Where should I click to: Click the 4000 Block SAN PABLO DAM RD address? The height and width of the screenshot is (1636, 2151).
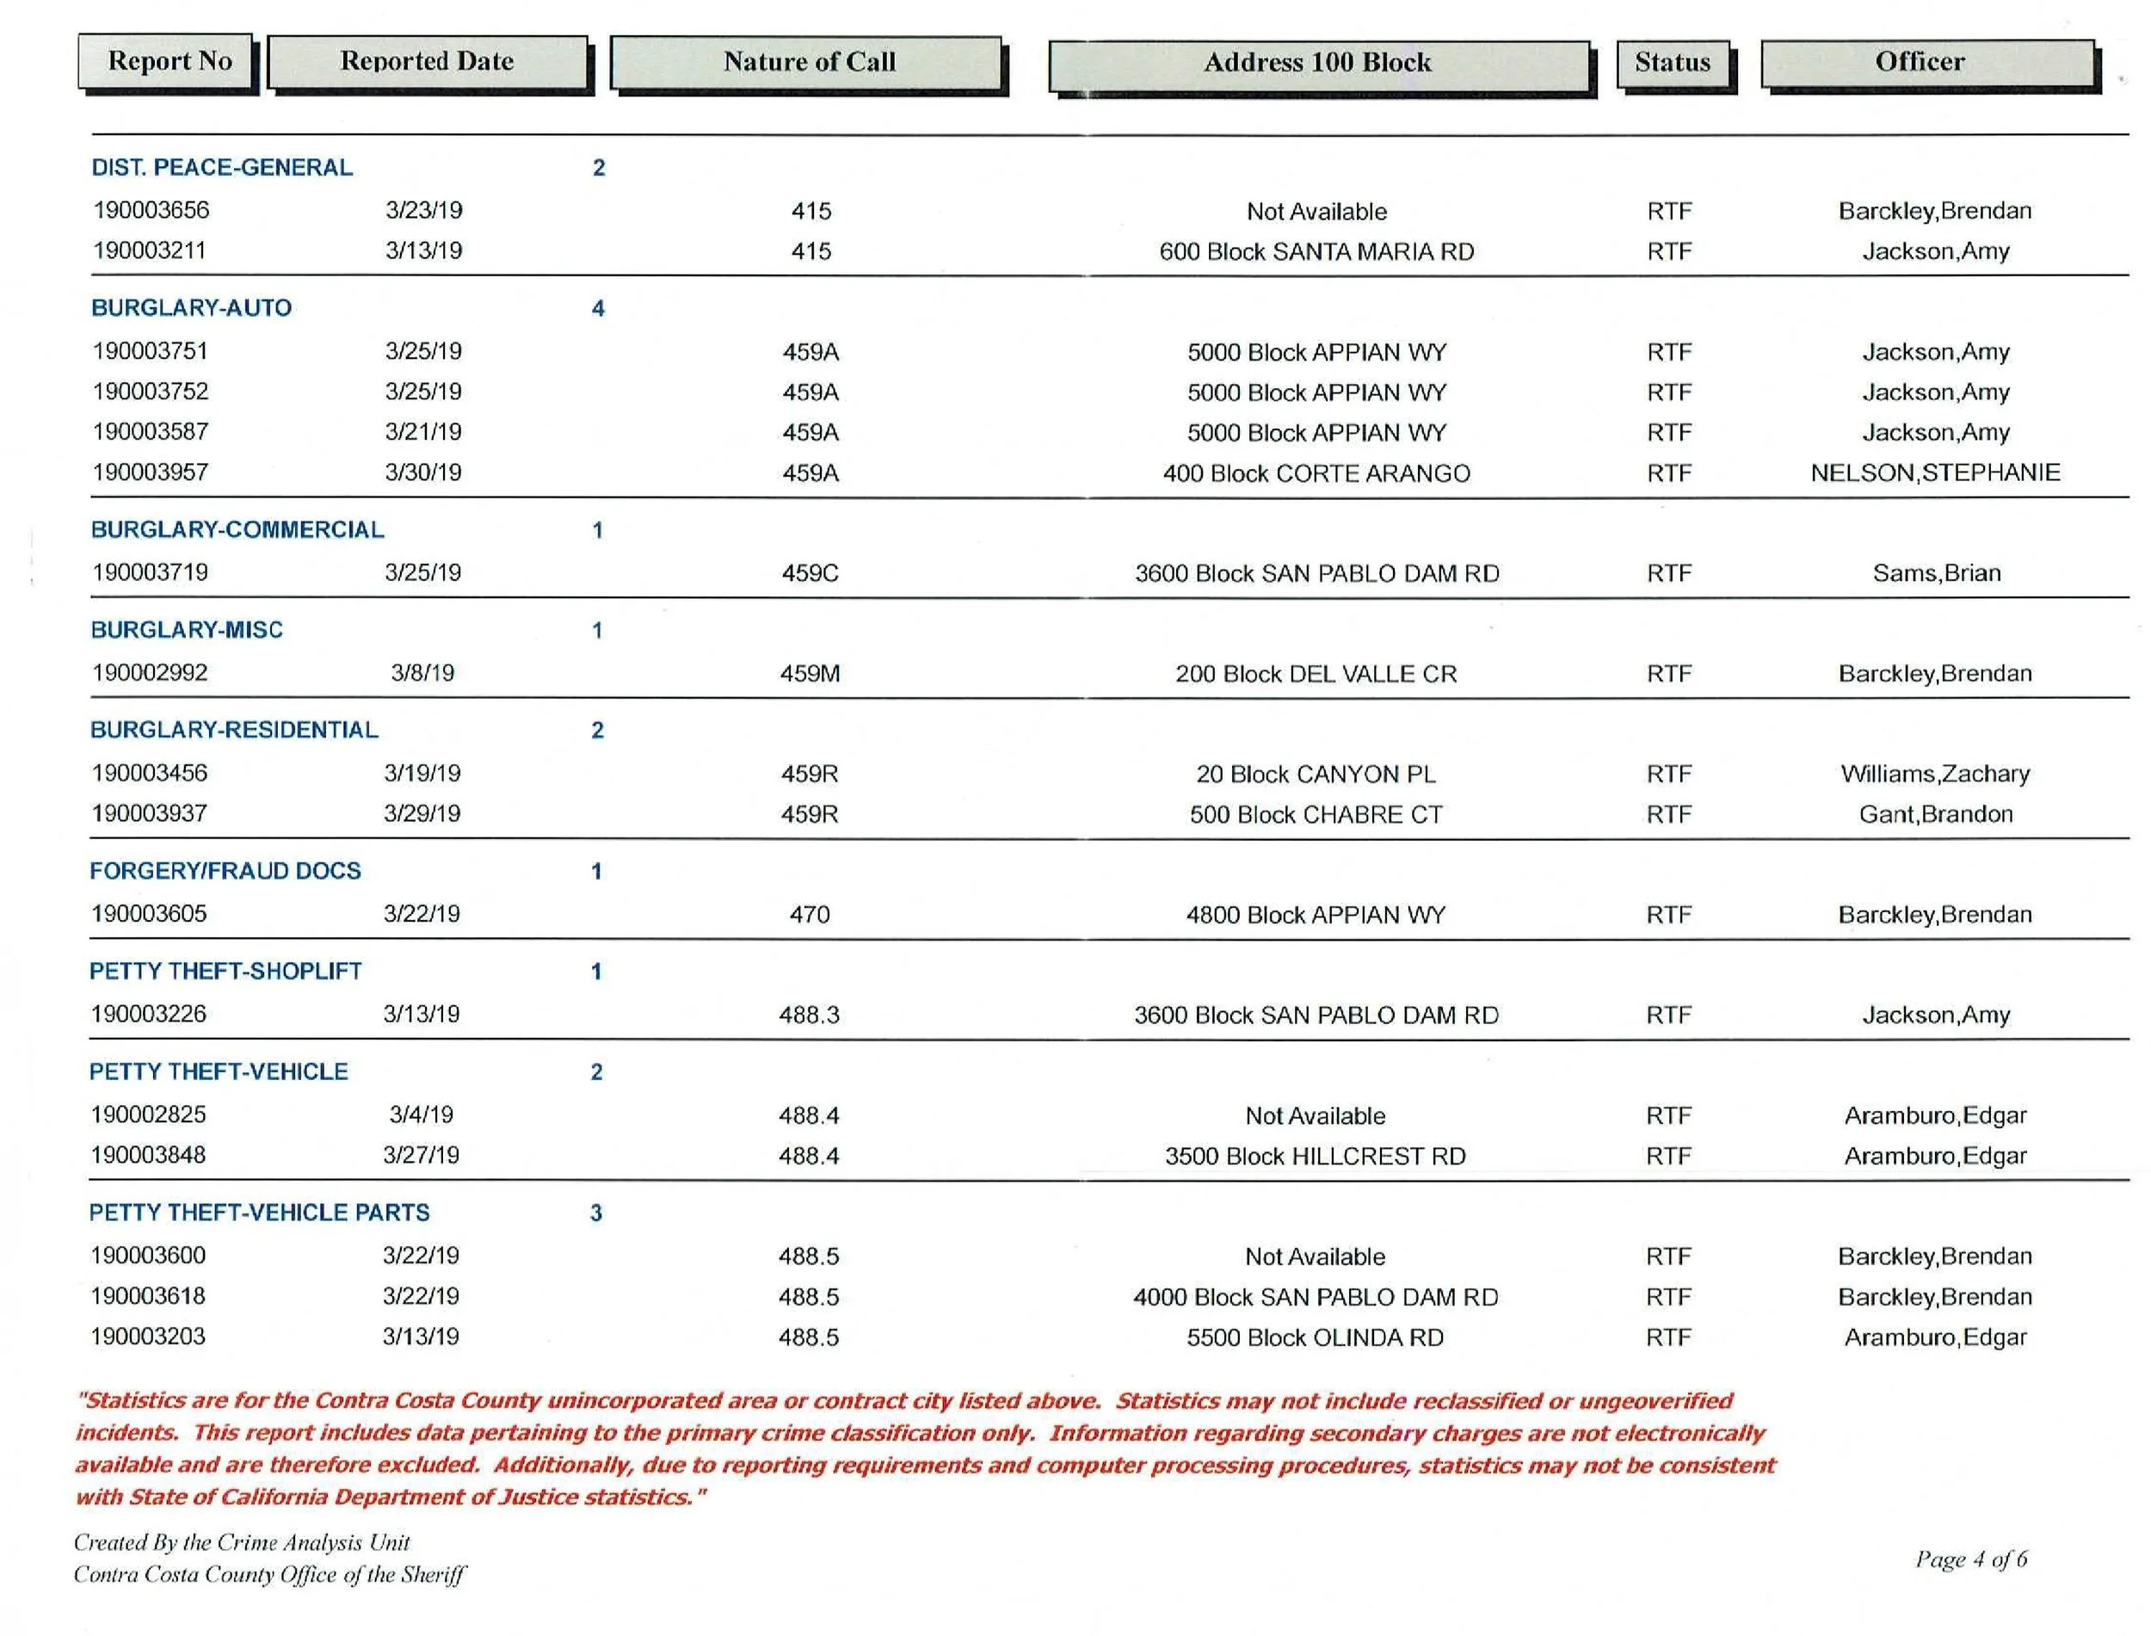pyautogui.click(x=1315, y=1298)
